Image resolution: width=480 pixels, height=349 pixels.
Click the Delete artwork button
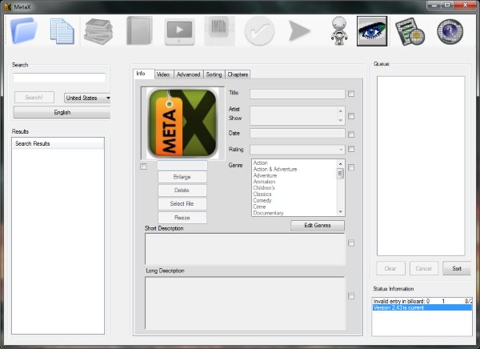point(182,191)
